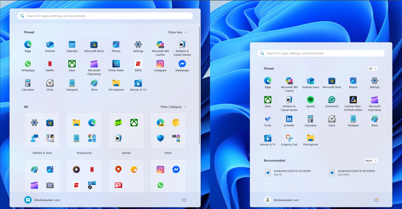Image resolution: width=402 pixels, height=209 pixels.
Task: Open user account WindowsLatest in right menu
Action: (x=281, y=200)
